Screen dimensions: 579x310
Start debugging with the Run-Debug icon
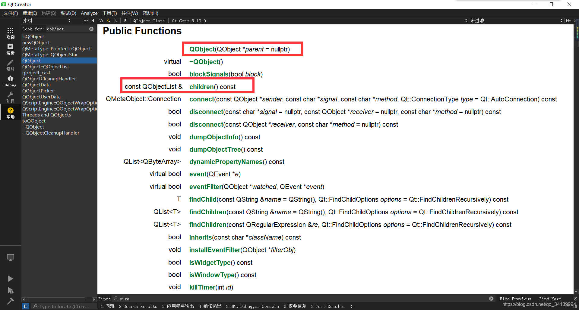click(11, 290)
